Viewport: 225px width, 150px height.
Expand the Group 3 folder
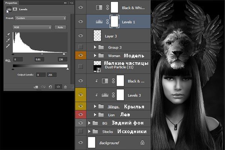coord(95,47)
